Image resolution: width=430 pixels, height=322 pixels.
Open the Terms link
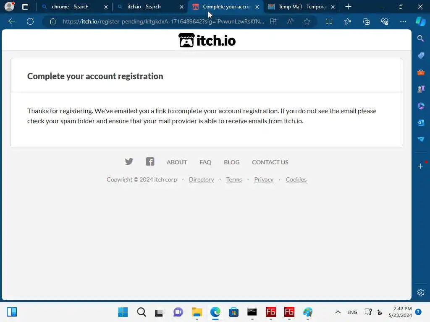[x=234, y=179]
